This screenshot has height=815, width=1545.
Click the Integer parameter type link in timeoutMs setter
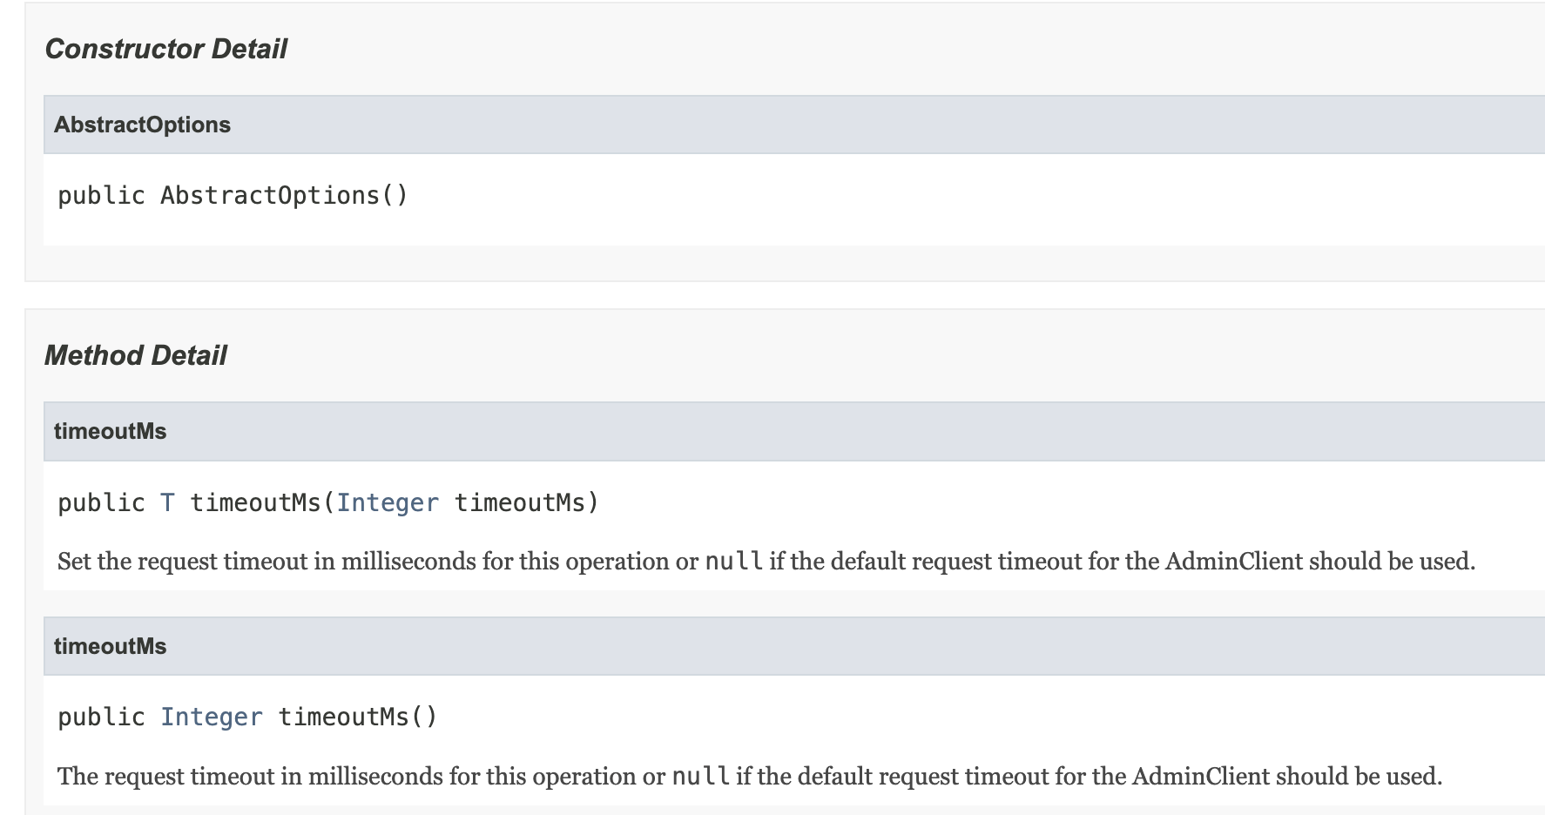point(388,502)
